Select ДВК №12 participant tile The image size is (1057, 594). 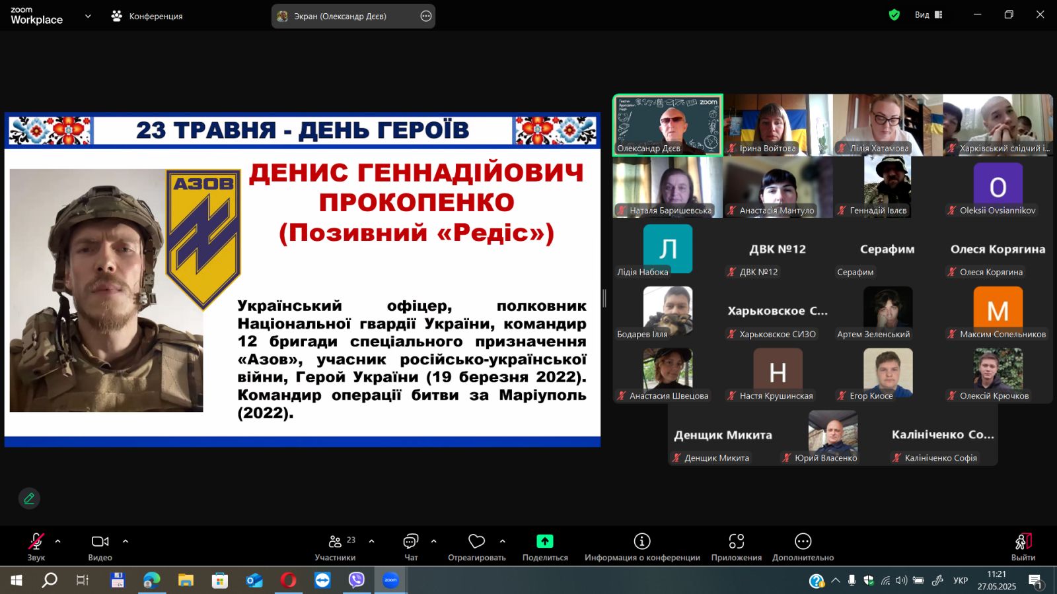(x=778, y=249)
